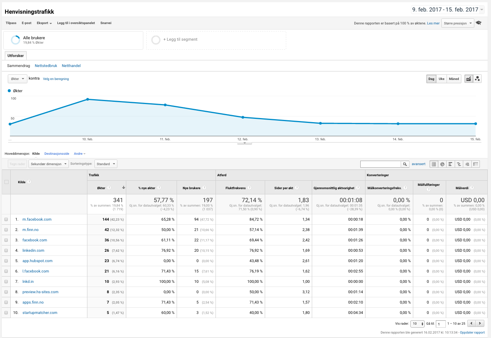Check the m.facebook.com row checkbox

(6, 219)
